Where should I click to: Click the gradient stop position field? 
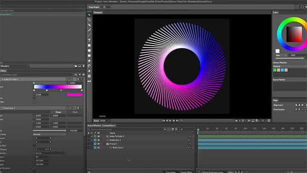[41, 94]
